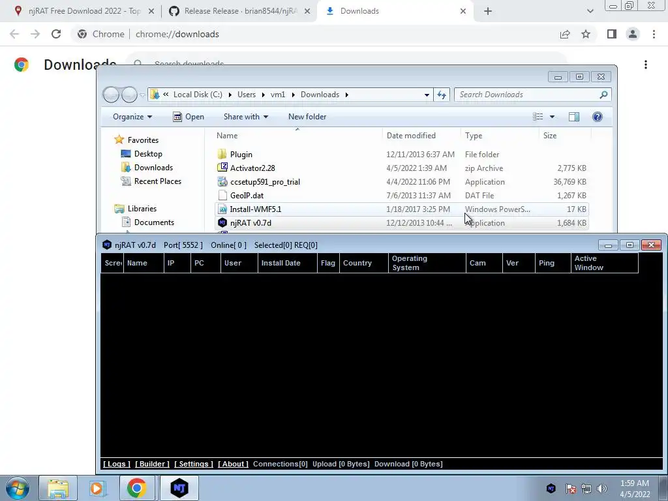Open Downloads page more actions menu
The image size is (668, 501).
point(646,65)
